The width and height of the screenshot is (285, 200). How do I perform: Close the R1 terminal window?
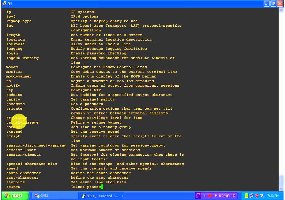280,4
